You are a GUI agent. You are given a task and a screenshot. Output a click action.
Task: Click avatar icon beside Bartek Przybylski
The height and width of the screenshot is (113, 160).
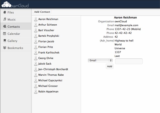click(36, 36)
